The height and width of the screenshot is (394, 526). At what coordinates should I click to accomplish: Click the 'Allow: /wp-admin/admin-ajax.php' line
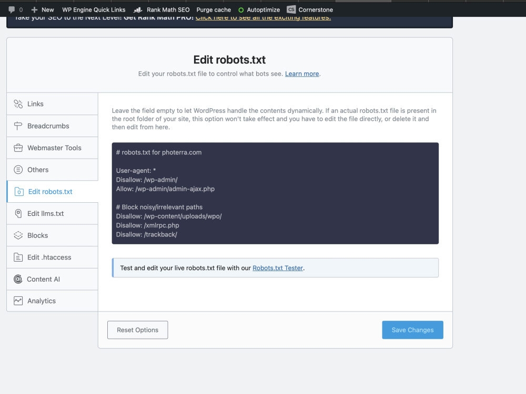165,189
